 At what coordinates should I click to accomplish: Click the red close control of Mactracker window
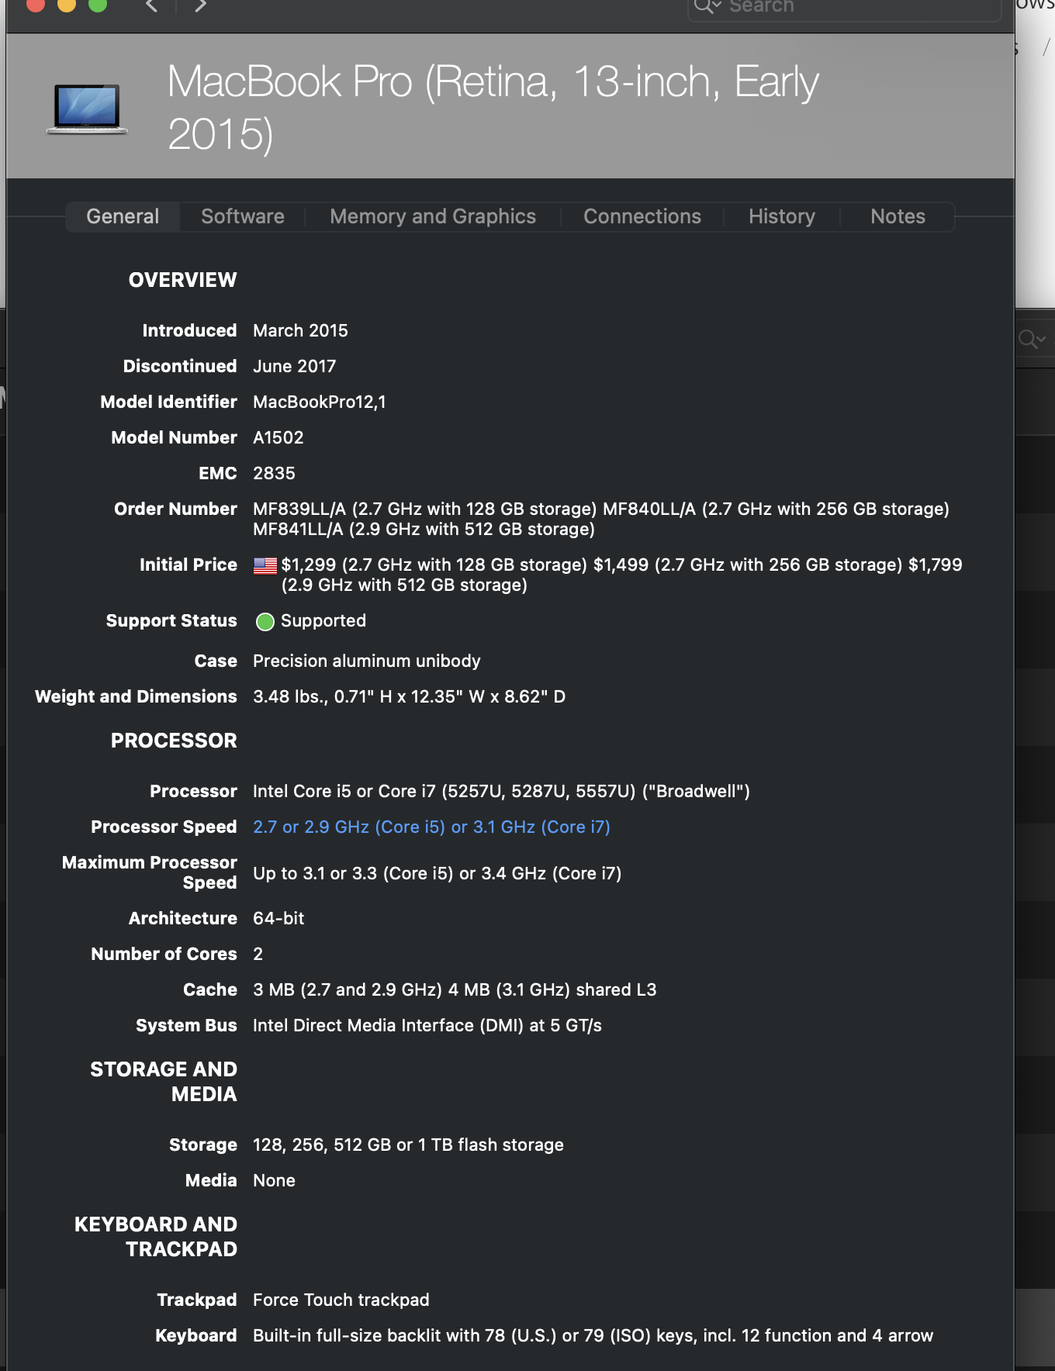click(33, 5)
